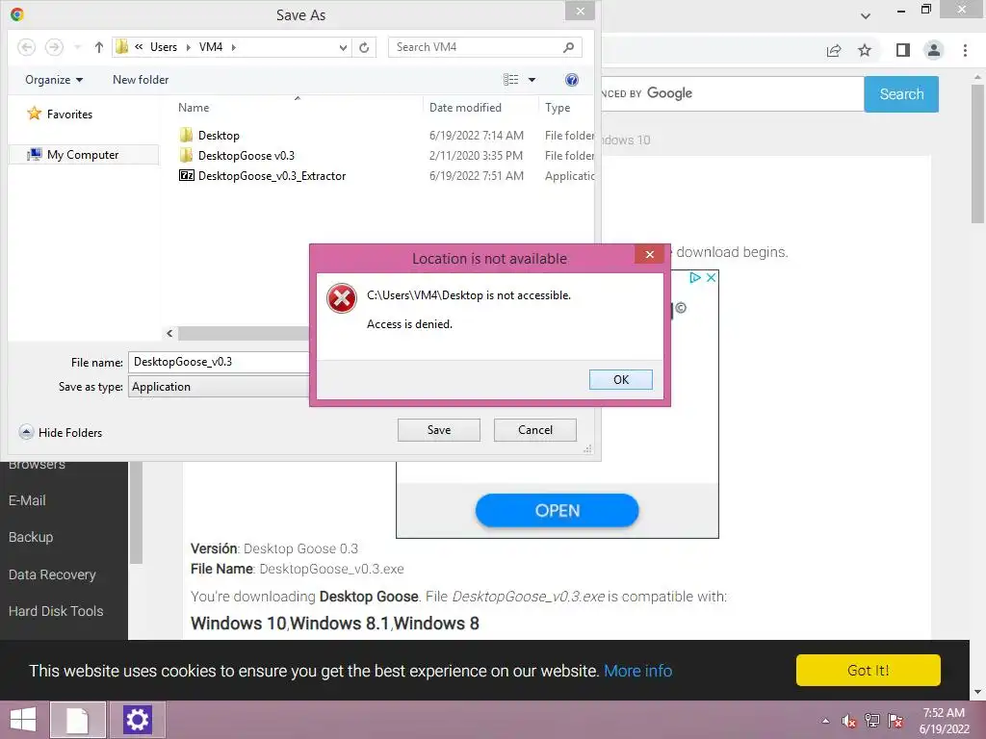Click the File name input field

(x=219, y=362)
